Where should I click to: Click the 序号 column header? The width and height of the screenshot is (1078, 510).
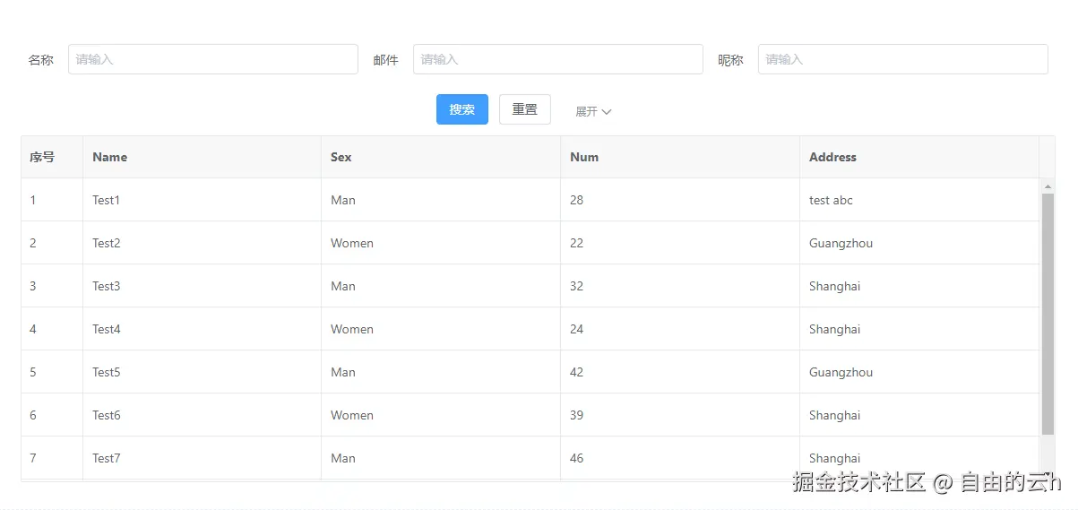coord(42,157)
